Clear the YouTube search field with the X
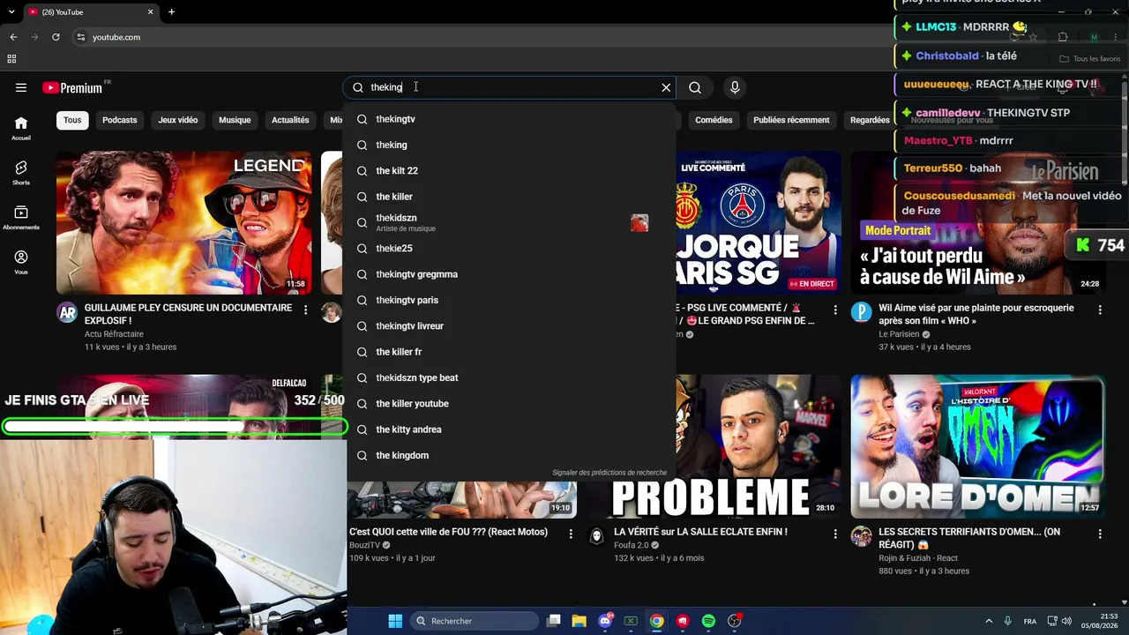Viewport: 1129px width, 635px height. 666,87
